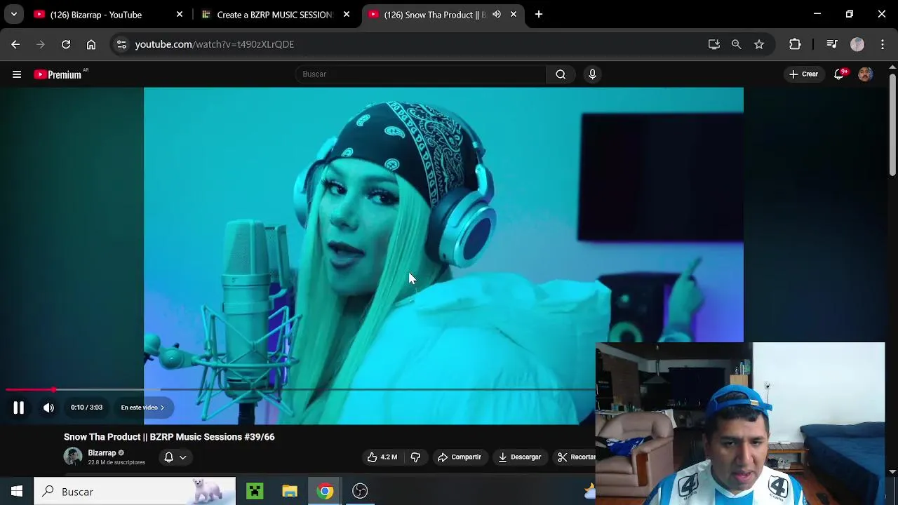Open Minecraft from the taskbar
The width and height of the screenshot is (898, 505).
click(x=255, y=492)
